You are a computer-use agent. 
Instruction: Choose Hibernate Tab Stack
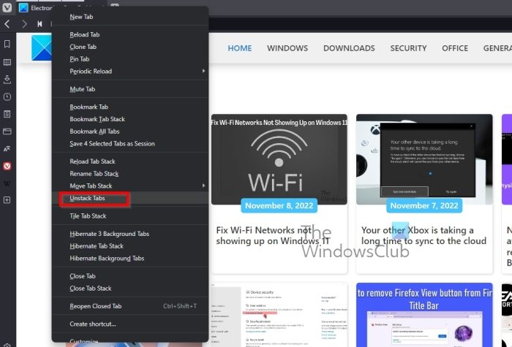click(130, 246)
